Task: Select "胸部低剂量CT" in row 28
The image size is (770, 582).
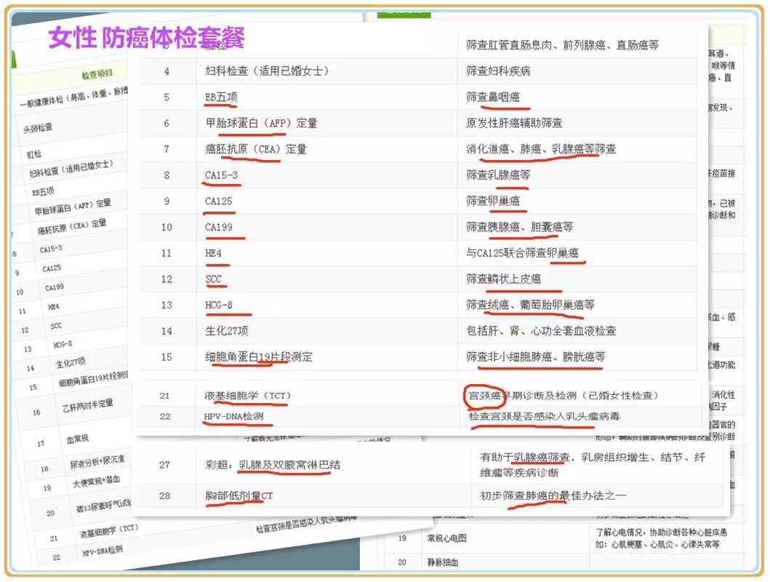Action: point(239,496)
